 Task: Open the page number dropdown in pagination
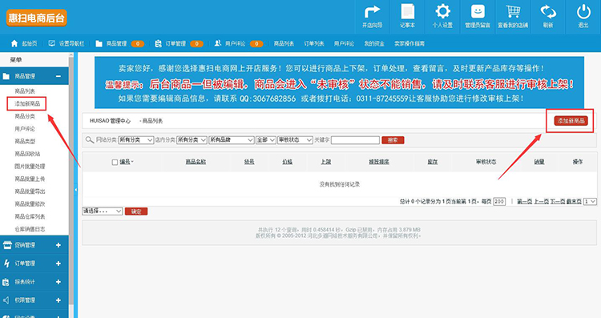pyautogui.click(x=590, y=201)
